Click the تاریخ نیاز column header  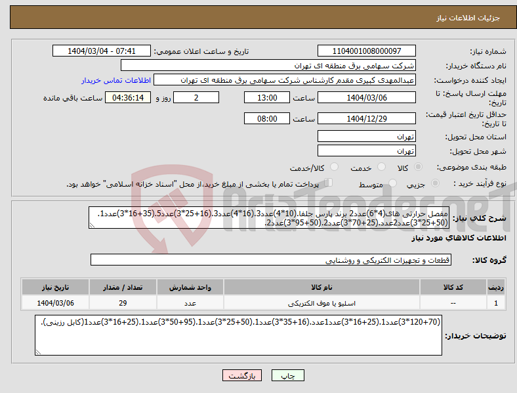55,287
